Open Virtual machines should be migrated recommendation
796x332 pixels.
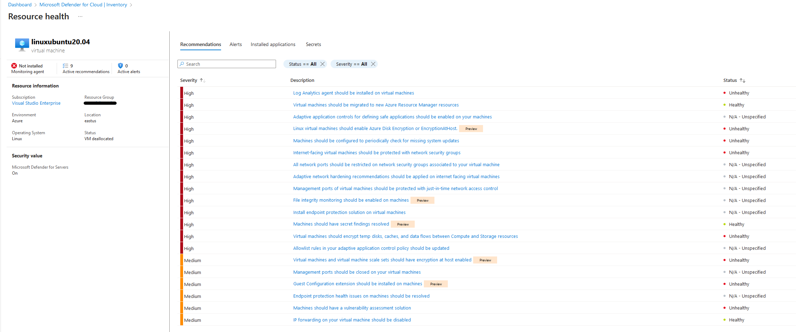tap(376, 105)
